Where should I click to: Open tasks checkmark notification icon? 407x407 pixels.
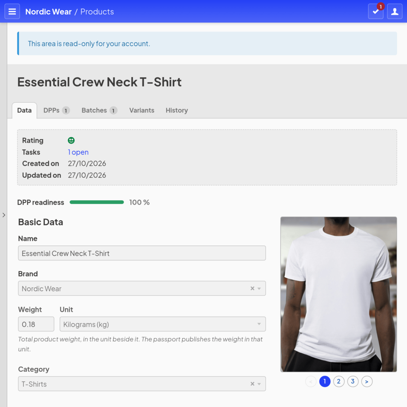coord(375,12)
